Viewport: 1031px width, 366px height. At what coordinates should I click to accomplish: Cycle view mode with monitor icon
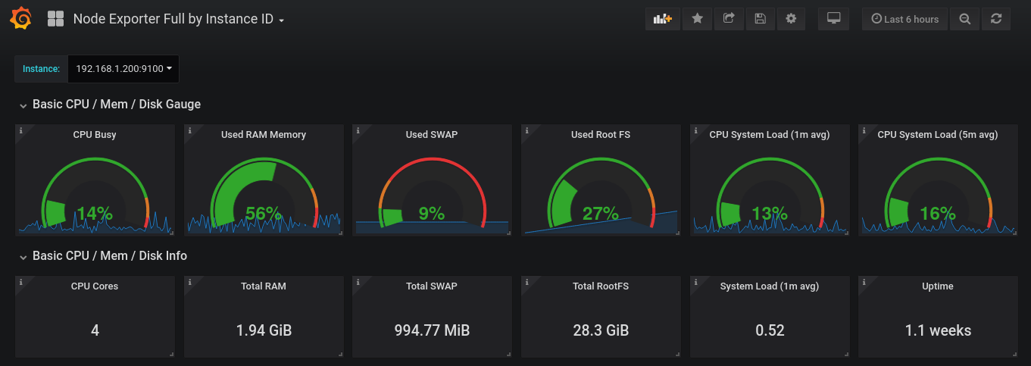click(833, 19)
